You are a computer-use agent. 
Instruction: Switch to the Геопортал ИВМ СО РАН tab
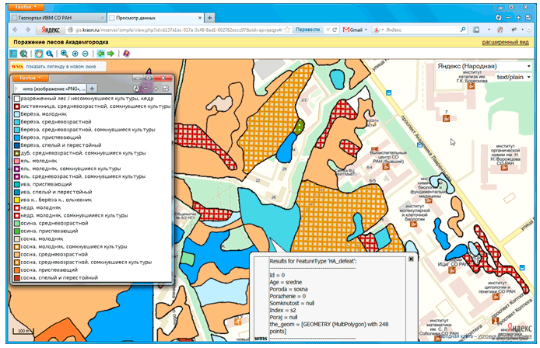(x=53, y=16)
